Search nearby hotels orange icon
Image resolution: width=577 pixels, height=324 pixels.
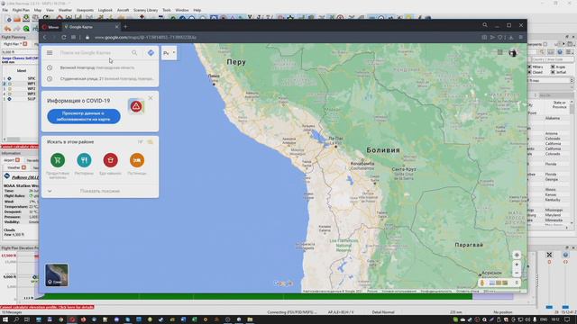(x=137, y=160)
